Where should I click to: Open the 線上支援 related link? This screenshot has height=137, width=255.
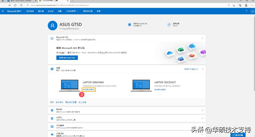pyautogui.click(x=83, y=102)
